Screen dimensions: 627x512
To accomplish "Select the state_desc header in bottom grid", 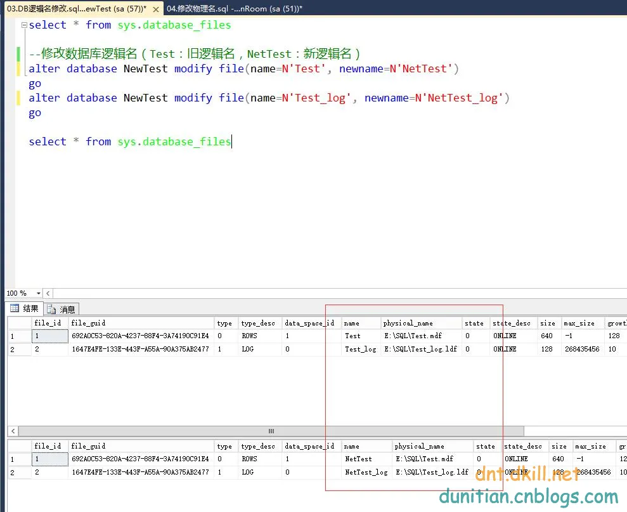I will [x=522, y=446].
